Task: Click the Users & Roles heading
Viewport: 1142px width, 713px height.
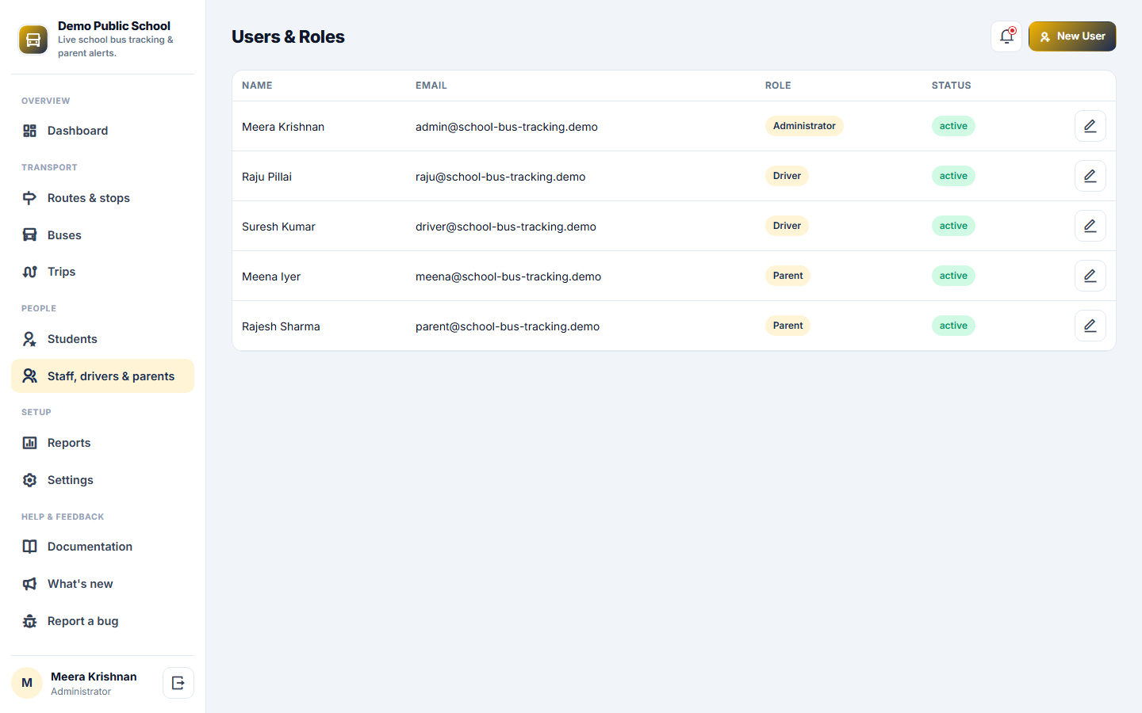Action: tap(288, 36)
